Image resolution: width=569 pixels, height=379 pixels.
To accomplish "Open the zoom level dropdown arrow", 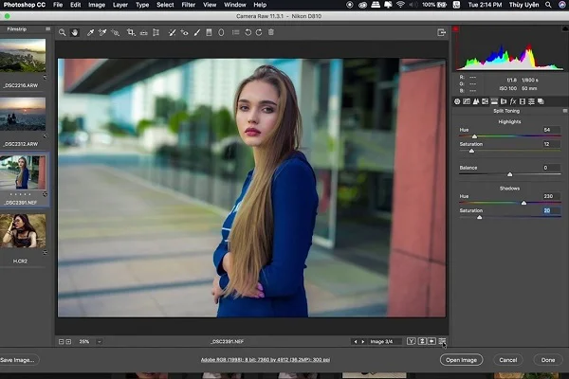I will (x=99, y=342).
